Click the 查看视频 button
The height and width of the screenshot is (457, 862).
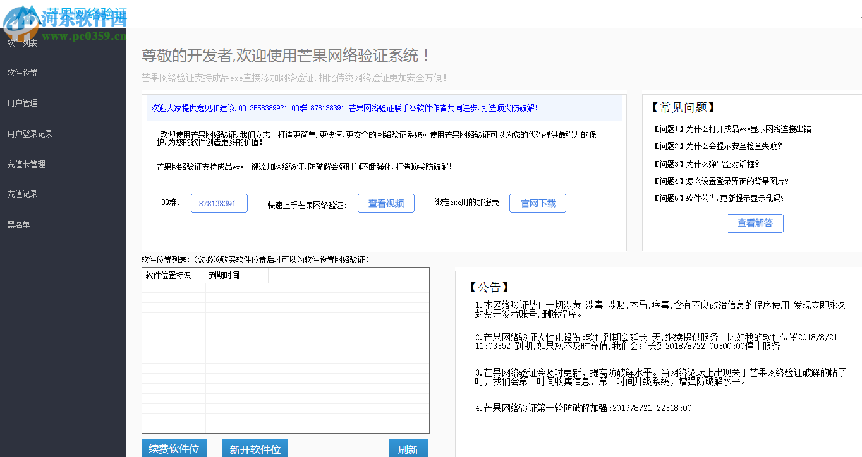(385, 203)
